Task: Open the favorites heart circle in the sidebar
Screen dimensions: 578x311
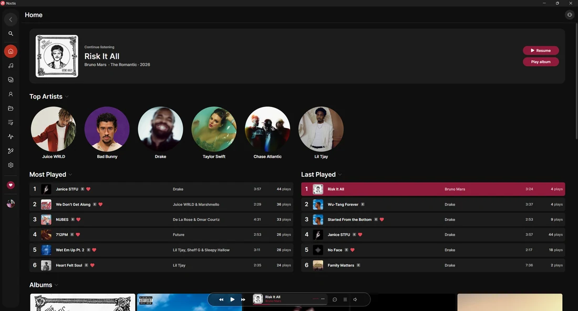Action: (11, 185)
